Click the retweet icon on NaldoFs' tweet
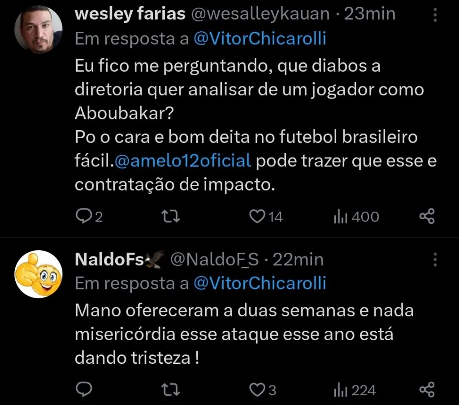The width and height of the screenshot is (459, 405). (x=170, y=390)
